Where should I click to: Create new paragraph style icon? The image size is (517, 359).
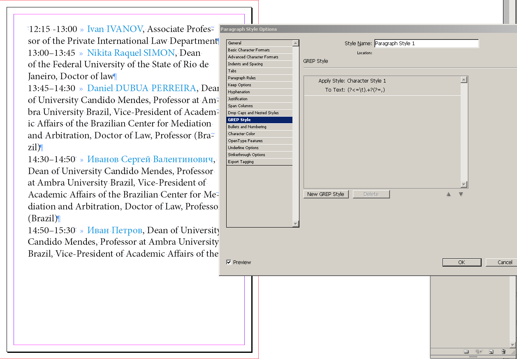pos(491,352)
